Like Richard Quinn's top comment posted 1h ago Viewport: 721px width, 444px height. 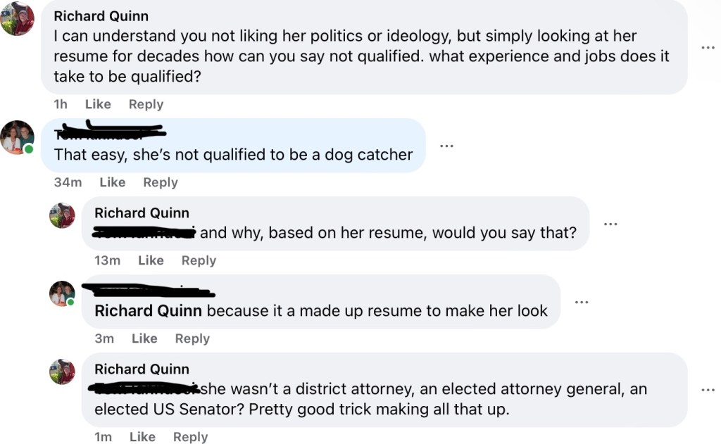[x=98, y=104]
